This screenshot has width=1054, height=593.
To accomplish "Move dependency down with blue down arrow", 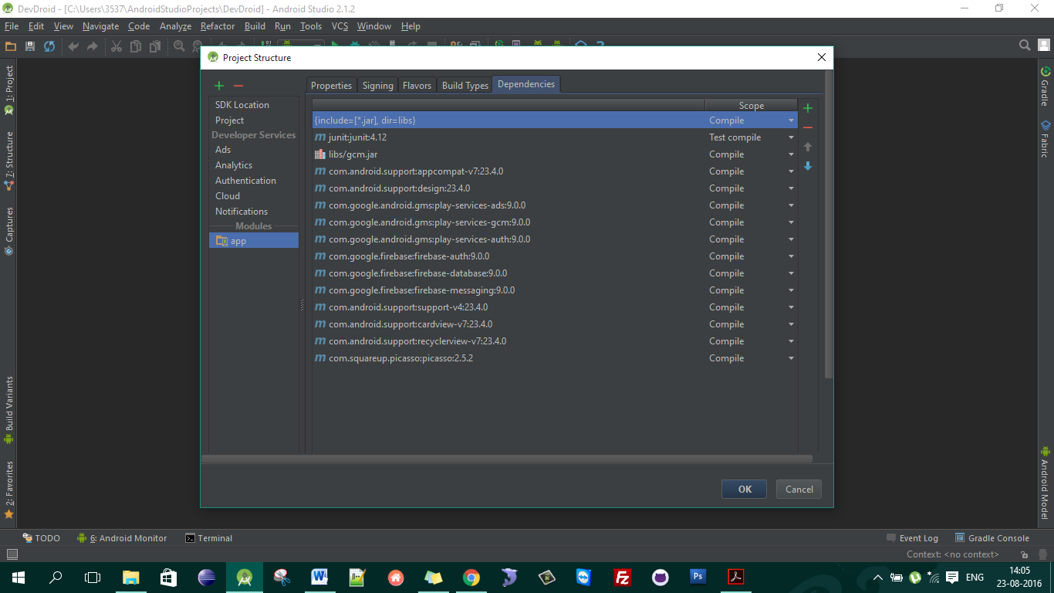I will [808, 166].
